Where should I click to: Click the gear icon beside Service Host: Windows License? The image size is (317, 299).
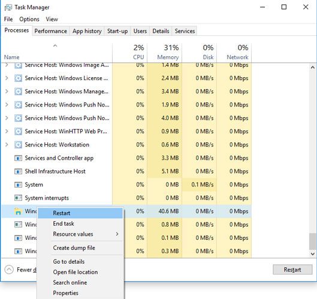point(18,78)
